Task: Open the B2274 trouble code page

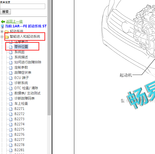Action: click(19, 124)
